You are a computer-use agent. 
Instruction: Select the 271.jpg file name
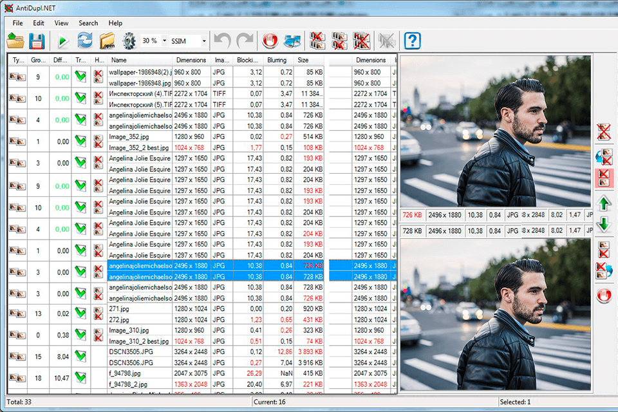pos(119,309)
